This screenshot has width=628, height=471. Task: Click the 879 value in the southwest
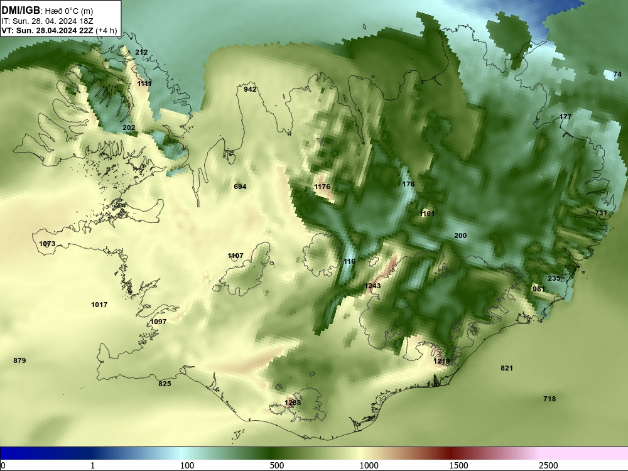[x=19, y=360]
